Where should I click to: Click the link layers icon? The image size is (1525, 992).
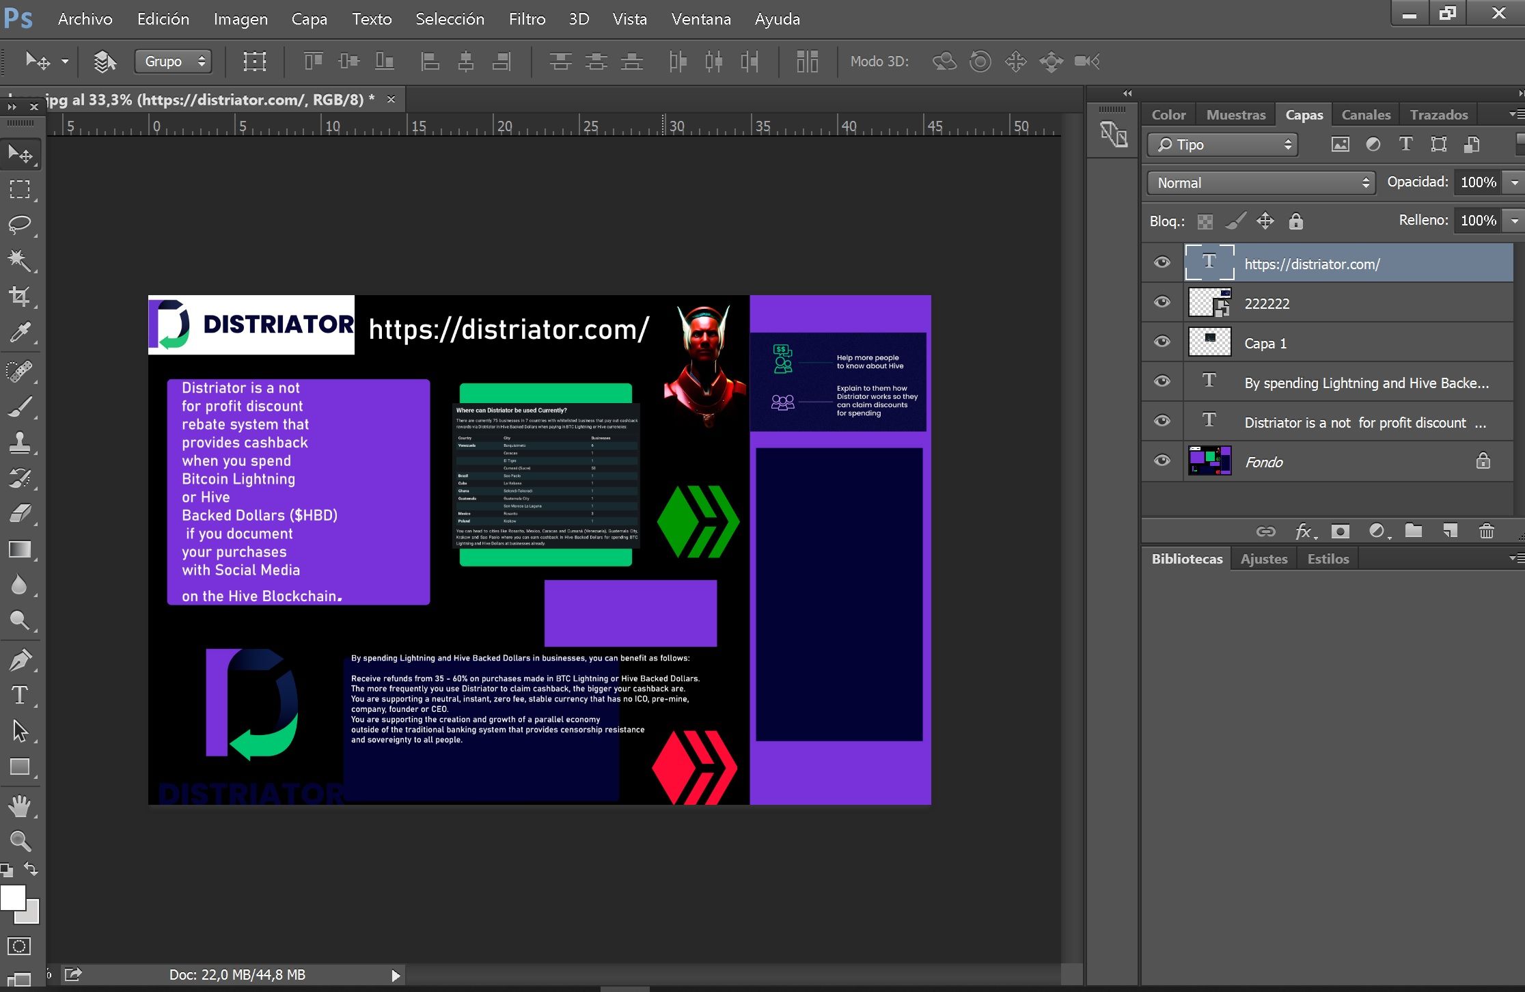tap(1266, 531)
